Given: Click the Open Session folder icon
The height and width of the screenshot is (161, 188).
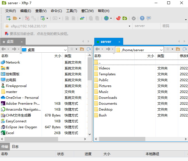Looking at the screenshot, I should point(15,18).
